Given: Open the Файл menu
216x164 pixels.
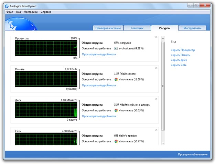Looking at the screenshot, I should [x=10, y=12].
